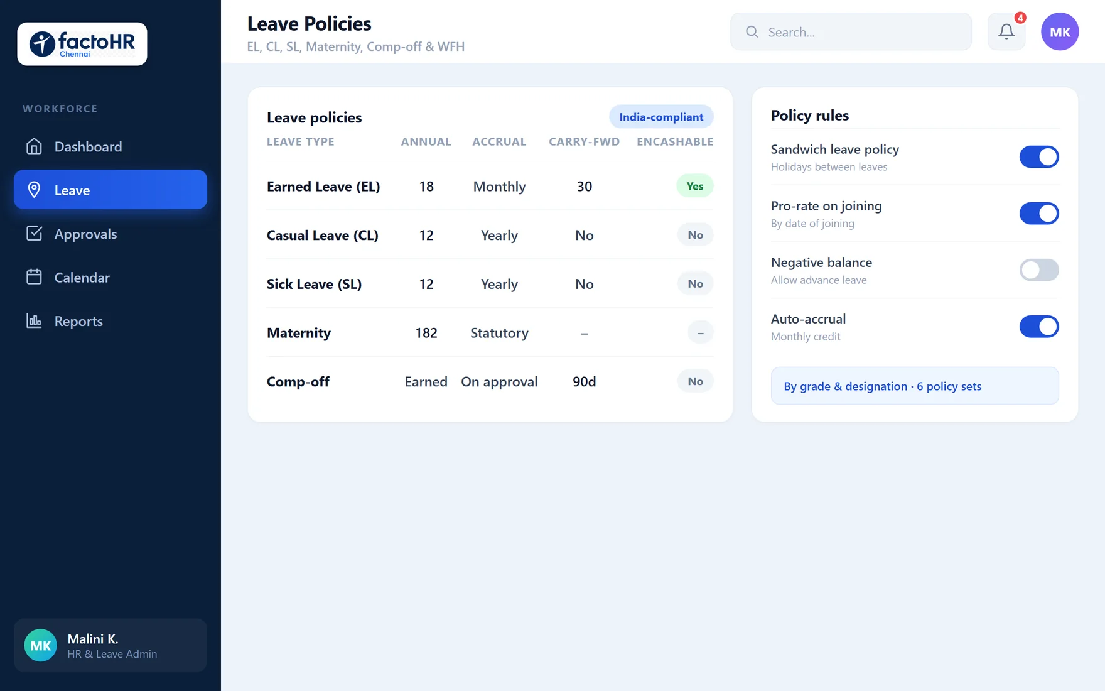Screen dimensions: 1105x691
Task: Click the ACCRUAL column header
Action: tap(499, 142)
